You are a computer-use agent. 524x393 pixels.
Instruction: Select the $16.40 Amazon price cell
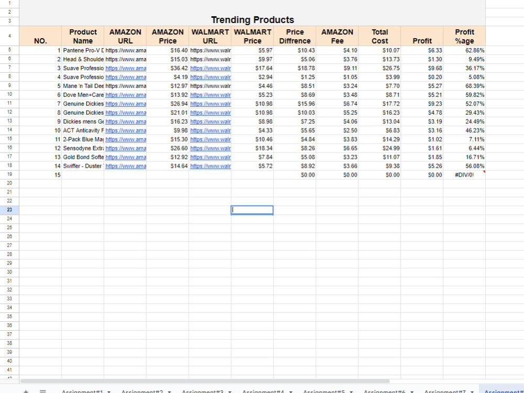168,50
